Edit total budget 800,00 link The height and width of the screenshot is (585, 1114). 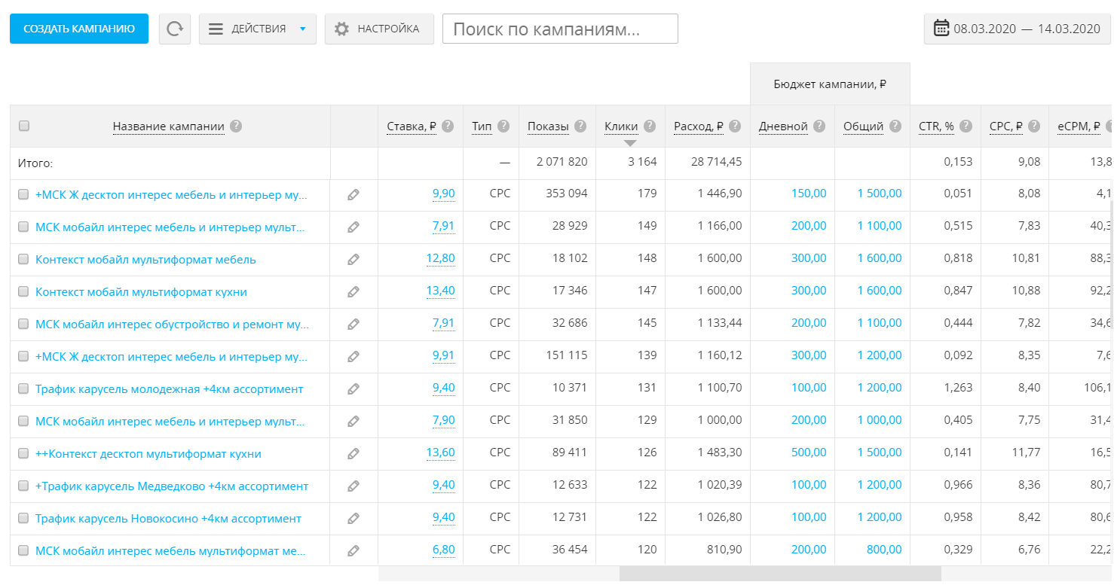[x=884, y=550]
